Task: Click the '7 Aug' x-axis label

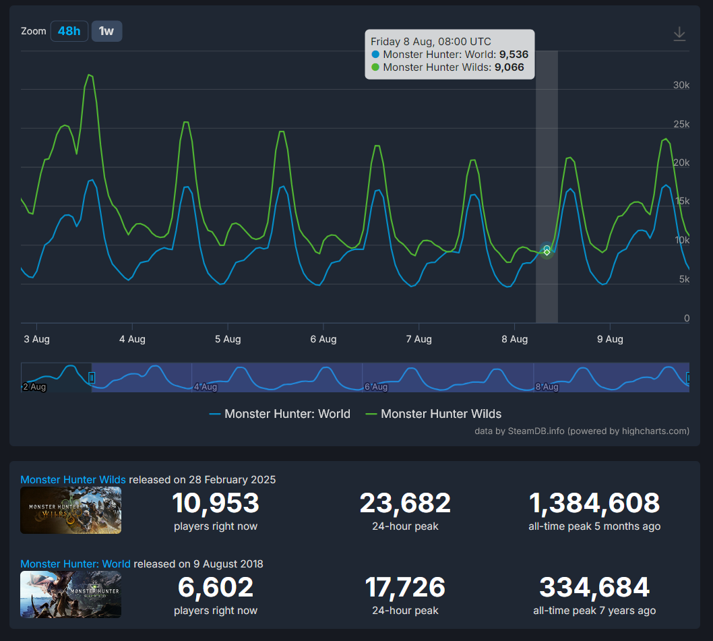Action: pyautogui.click(x=418, y=339)
